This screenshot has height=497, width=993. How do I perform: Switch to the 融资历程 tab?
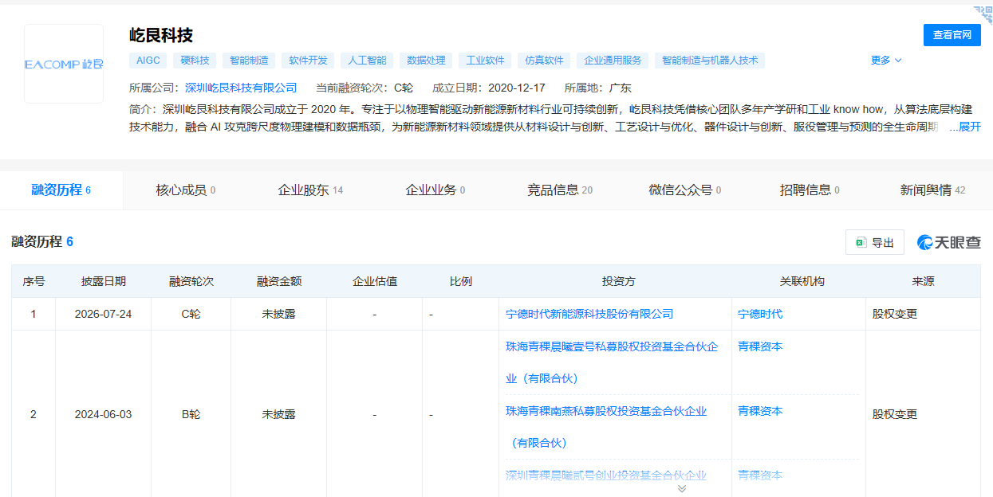(x=61, y=190)
